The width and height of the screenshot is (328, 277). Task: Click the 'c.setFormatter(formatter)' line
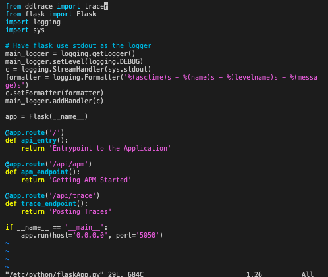[x=54, y=93]
